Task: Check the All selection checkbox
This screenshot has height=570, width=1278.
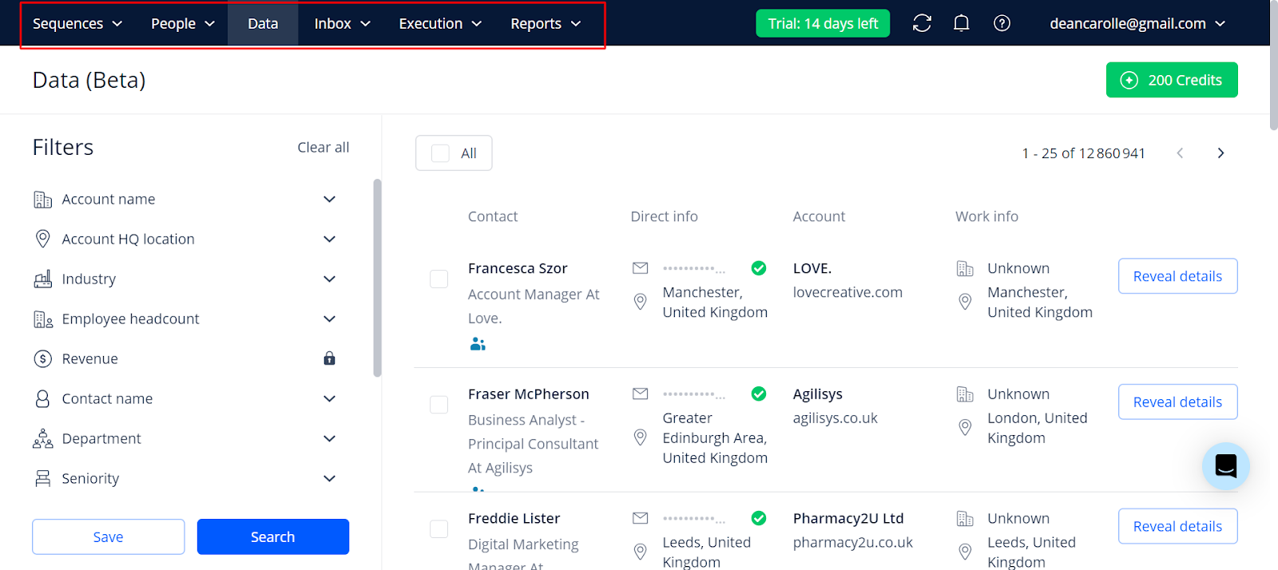Action: click(x=438, y=152)
